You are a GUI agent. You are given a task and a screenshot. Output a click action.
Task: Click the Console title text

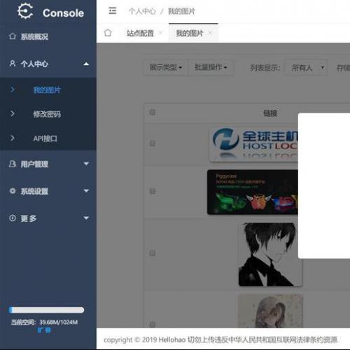point(63,13)
